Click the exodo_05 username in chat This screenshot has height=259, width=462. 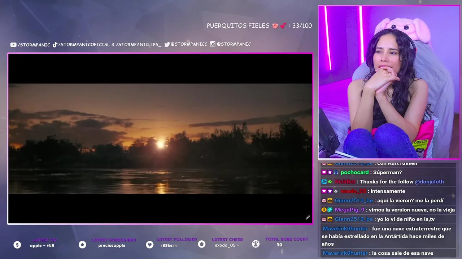click(353, 191)
